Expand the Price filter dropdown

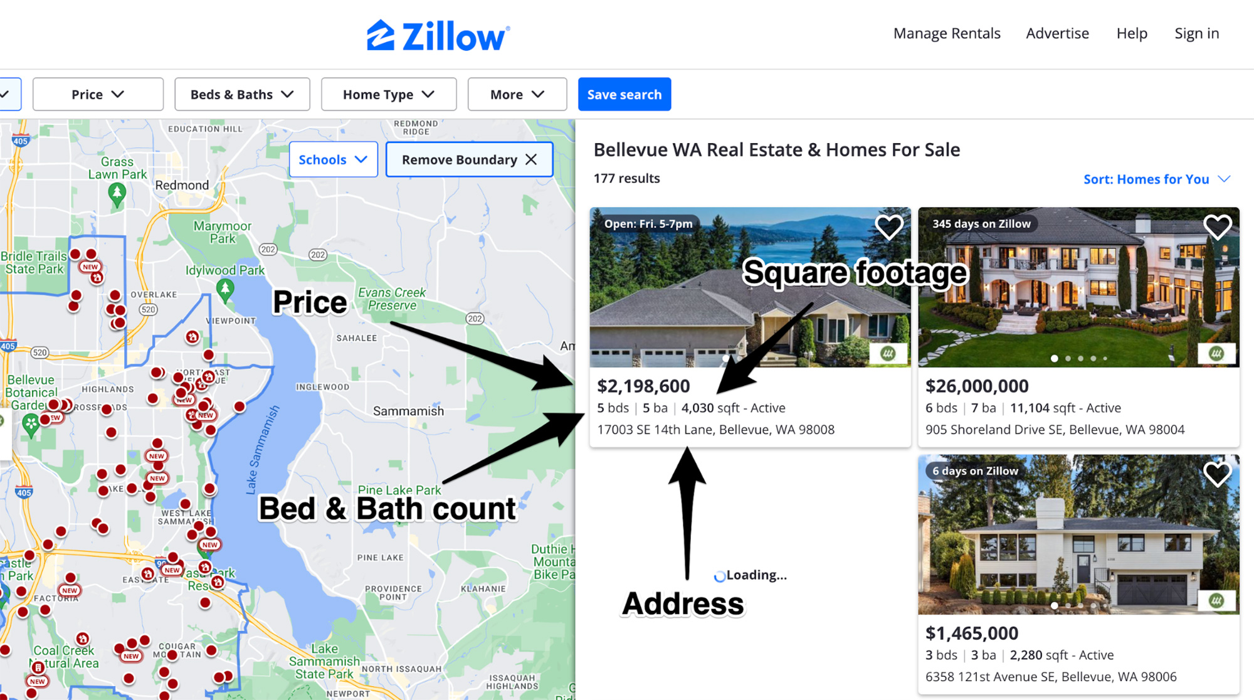(97, 93)
